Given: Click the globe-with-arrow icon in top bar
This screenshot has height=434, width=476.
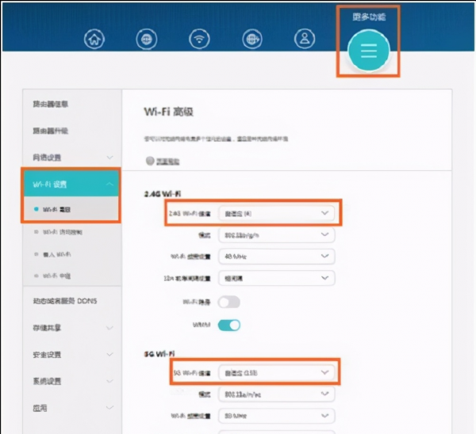Looking at the screenshot, I should click(x=252, y=39).
